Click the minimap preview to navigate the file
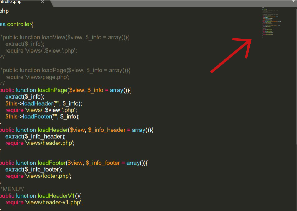 click(271, 22)
